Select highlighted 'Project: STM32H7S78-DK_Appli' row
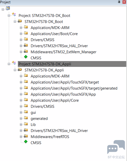 click(x=72, y=64)
